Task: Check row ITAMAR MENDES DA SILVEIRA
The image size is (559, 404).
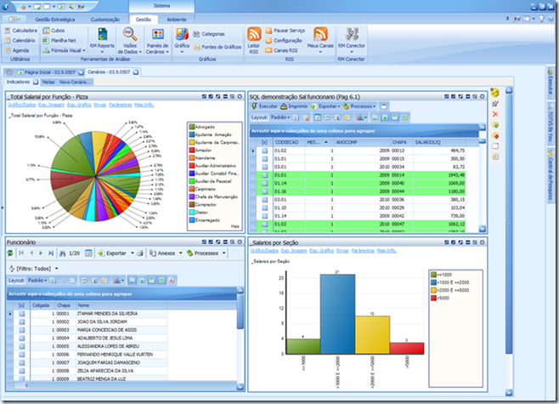Action: (22, 314)
